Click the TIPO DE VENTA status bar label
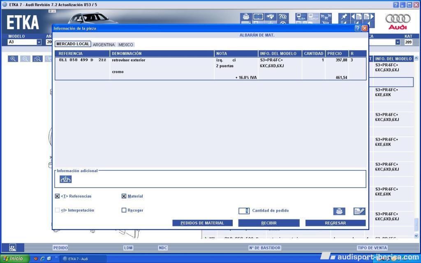 (372, 248)
